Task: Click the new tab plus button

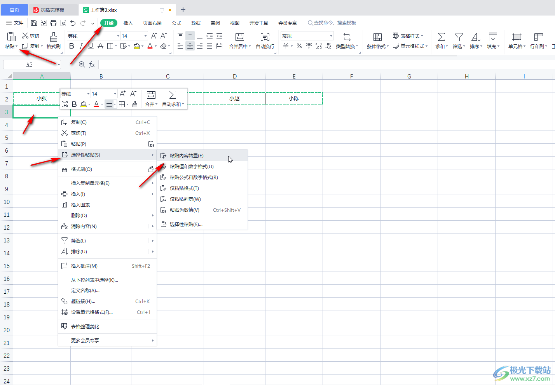Action: pyautogui.click(x=183, y=10)
